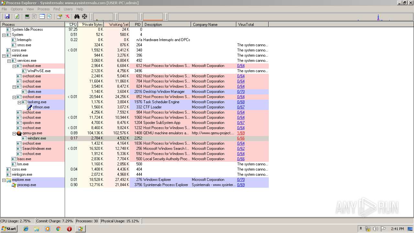Launch Chrome from the taskbar

[x=58, y=229]
